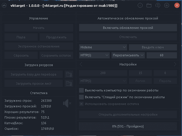Click Загрузить прокси лист button
The image size is (182, 136).
click(x=34, y=83)
